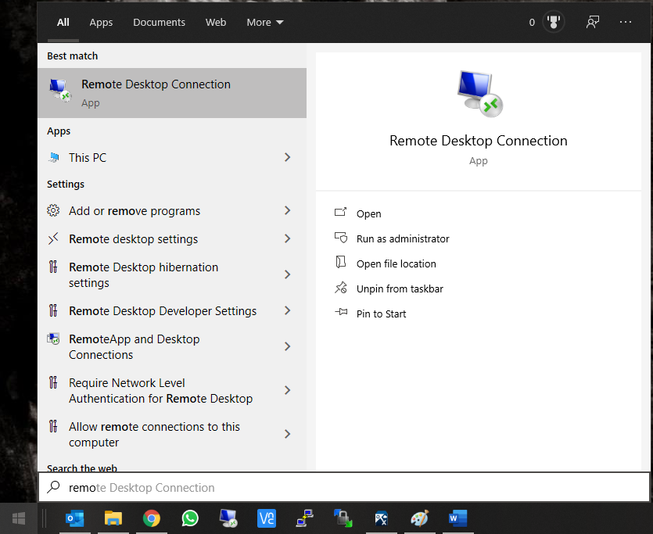Launch Google Chrome from the taskbar

[x=152, y=518]
